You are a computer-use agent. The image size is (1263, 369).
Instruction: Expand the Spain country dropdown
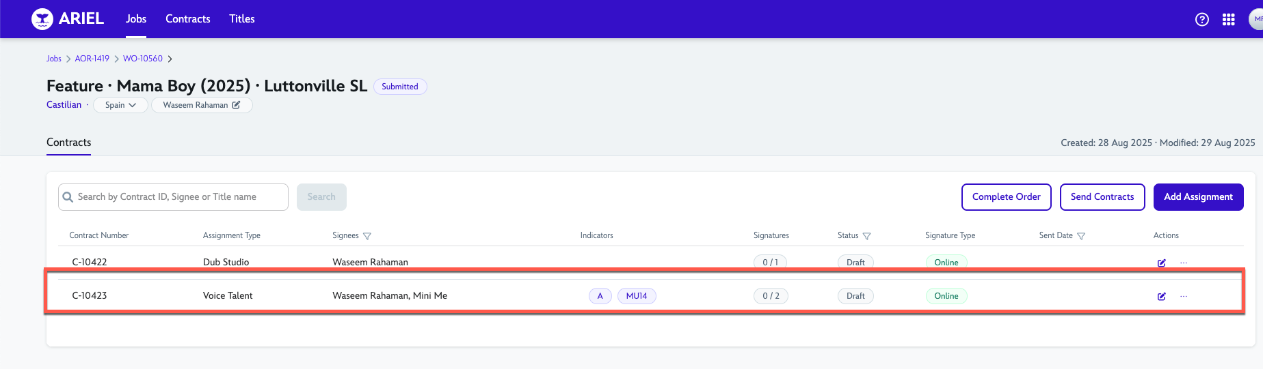(120, 105)
